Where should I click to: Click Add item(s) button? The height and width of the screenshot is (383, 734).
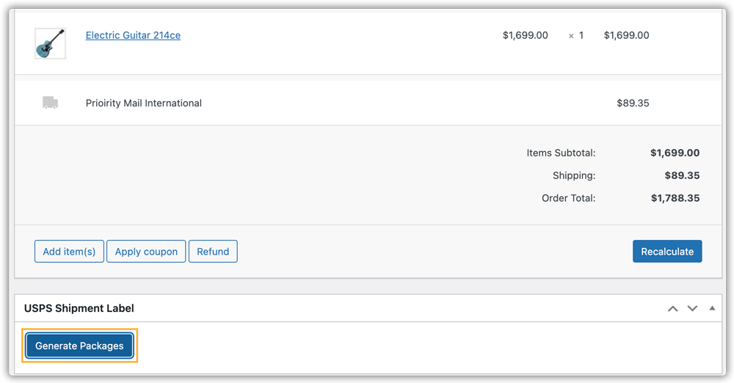coord(69,252)
